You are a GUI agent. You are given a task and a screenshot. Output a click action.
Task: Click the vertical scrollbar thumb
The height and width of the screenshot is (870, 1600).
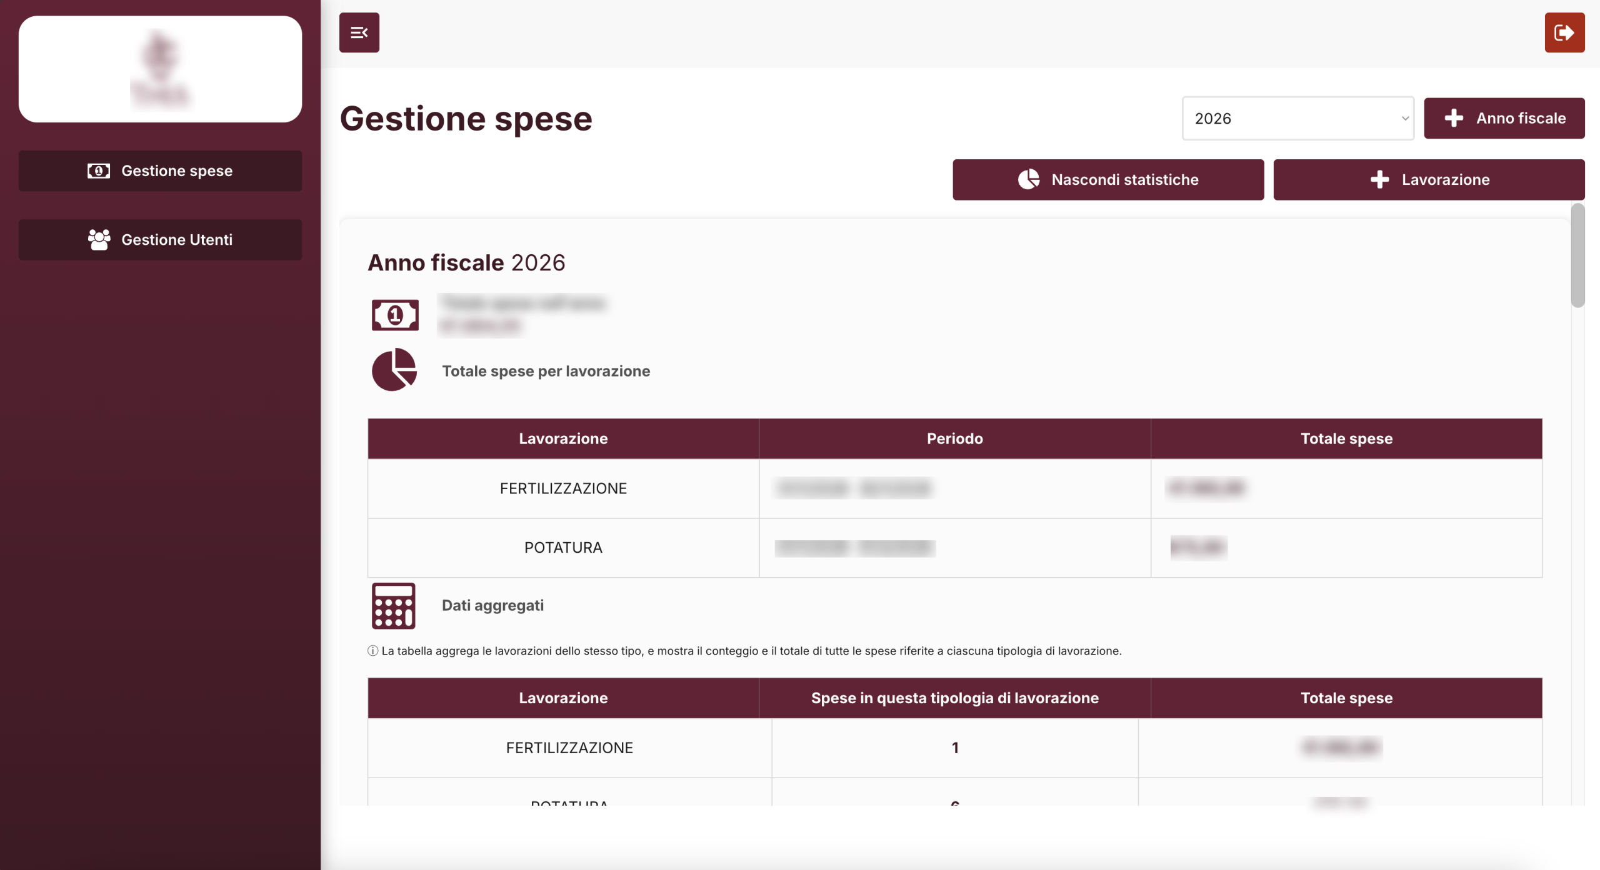[x=1577, y=256]
